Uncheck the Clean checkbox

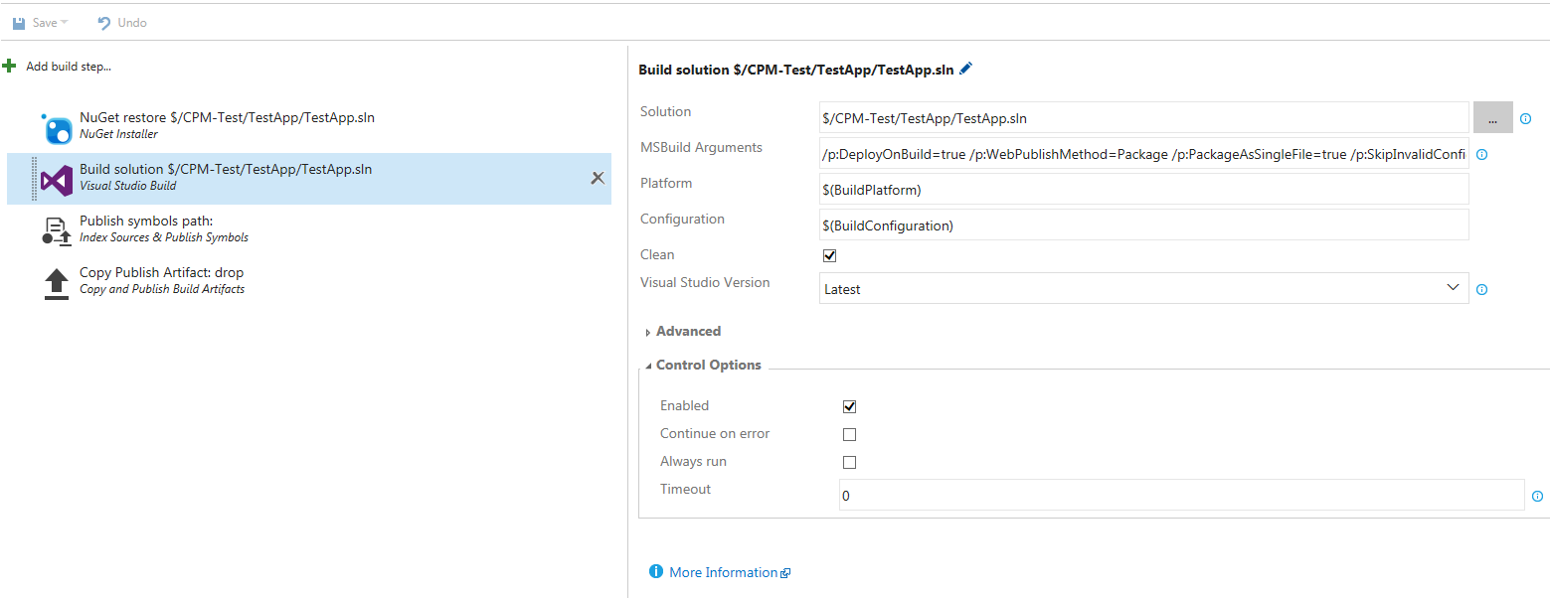(x=830, y=255)
